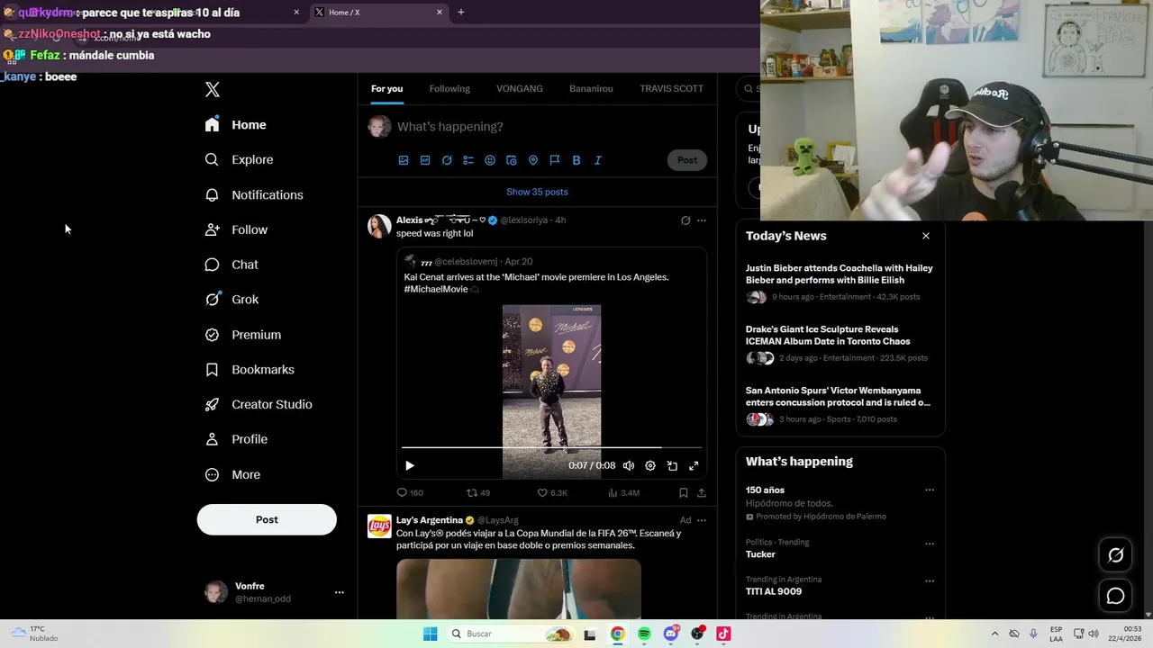Click the large white Post button
This screenshot has height=648, width=1153.
[x=267, y=519]
